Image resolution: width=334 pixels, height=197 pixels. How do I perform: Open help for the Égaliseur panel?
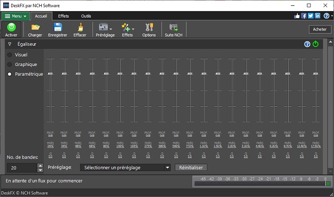[x=307, y=44]
